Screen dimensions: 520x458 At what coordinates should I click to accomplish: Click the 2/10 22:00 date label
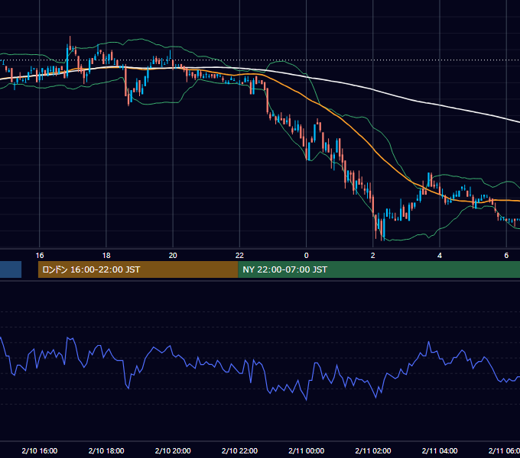coord(239,450)
